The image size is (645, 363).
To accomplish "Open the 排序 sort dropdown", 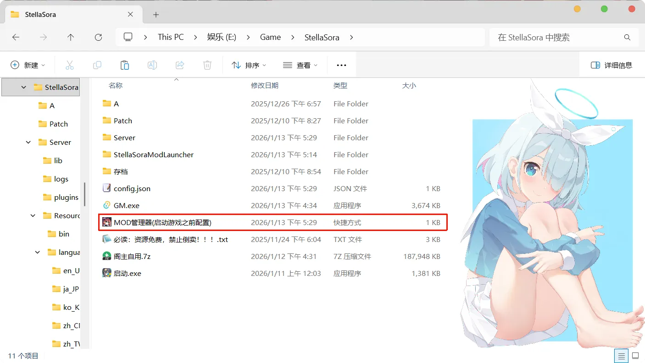I will (249, 65).
